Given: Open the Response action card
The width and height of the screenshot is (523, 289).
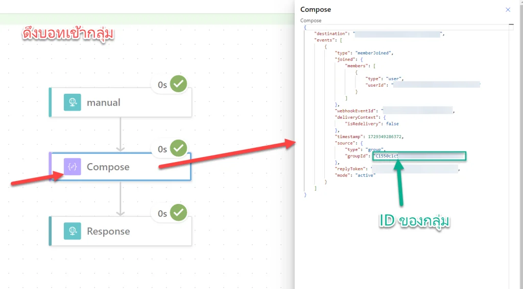Looking at the screenshot, I should pos(121,231).
